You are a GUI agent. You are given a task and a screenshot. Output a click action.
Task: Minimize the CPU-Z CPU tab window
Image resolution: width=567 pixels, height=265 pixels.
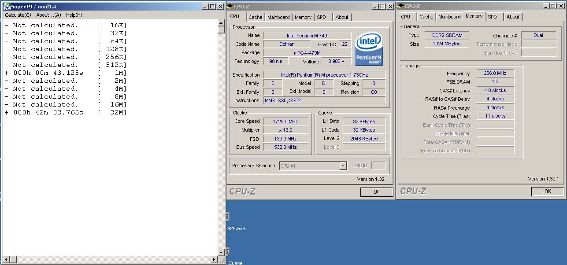pos(374,6)
